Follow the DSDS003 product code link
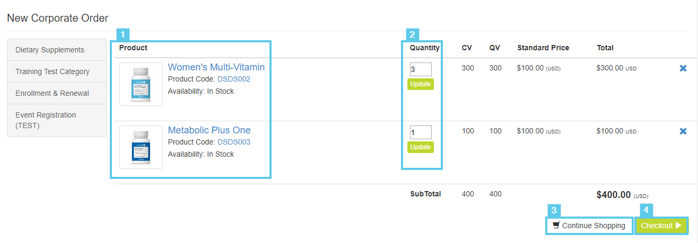The image size is (698, 243). [234, 142]
